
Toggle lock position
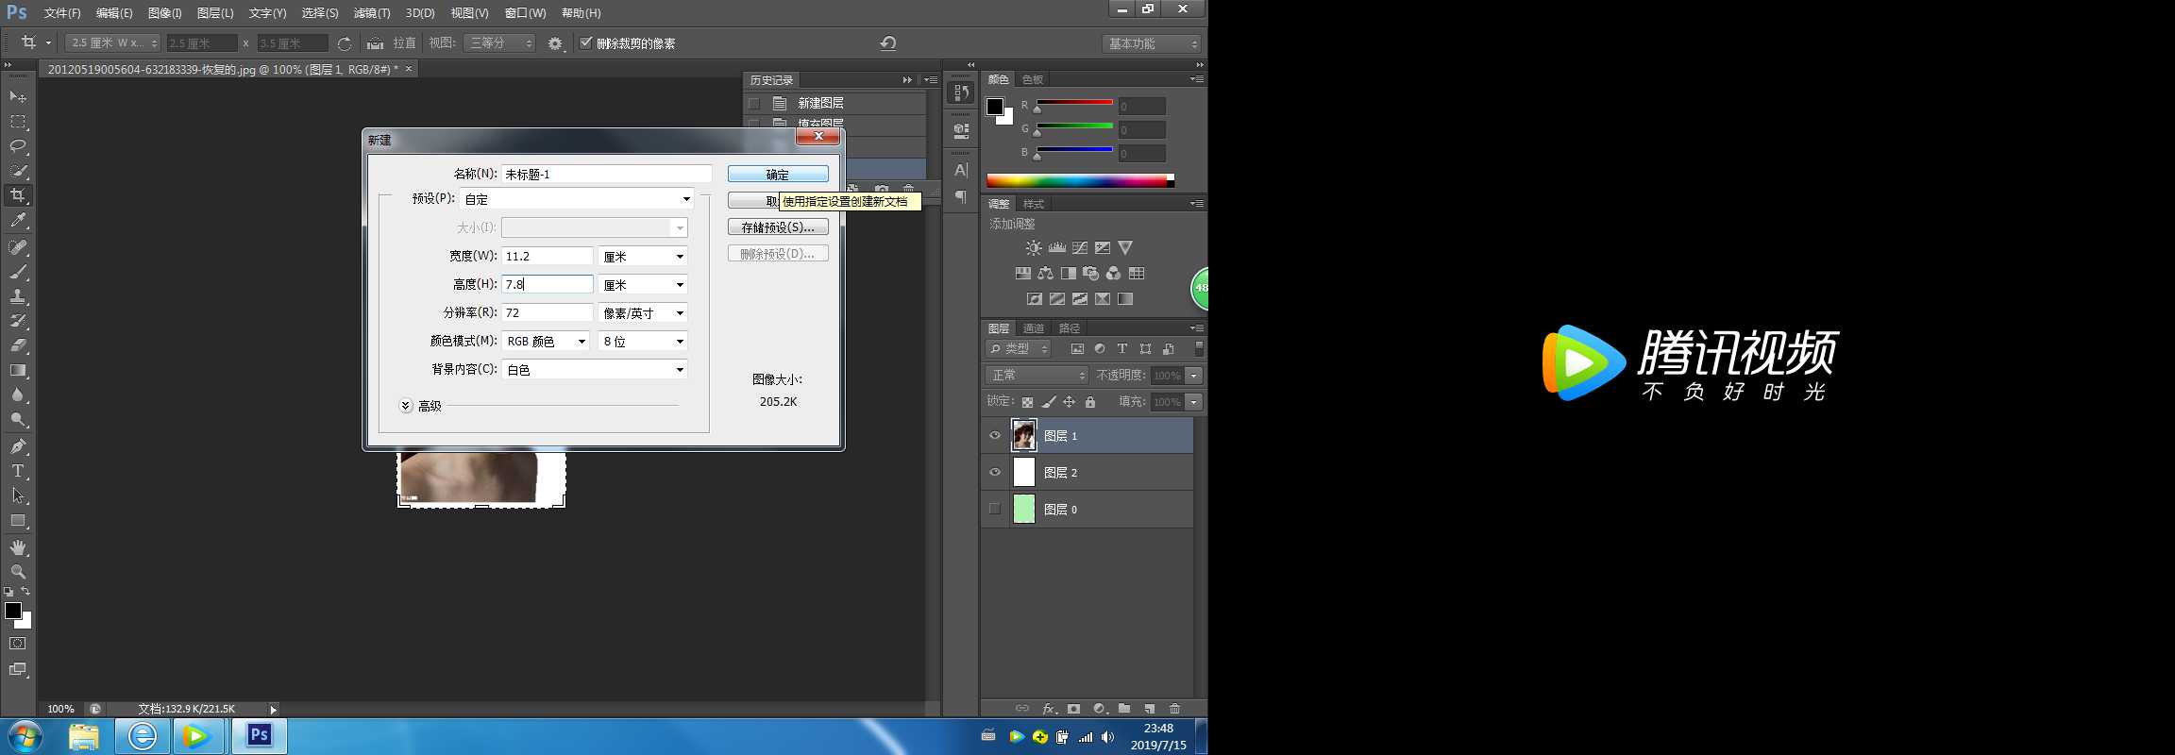[1069, 402]
